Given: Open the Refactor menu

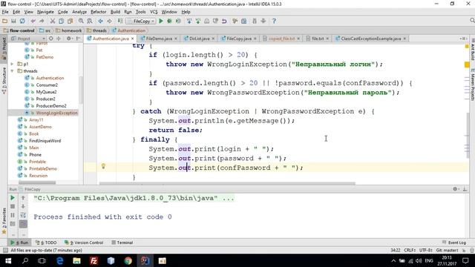Looking at the screenshot, I should click(x=99, y=12).
